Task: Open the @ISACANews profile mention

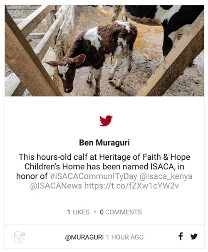Action: coord(56,186)
